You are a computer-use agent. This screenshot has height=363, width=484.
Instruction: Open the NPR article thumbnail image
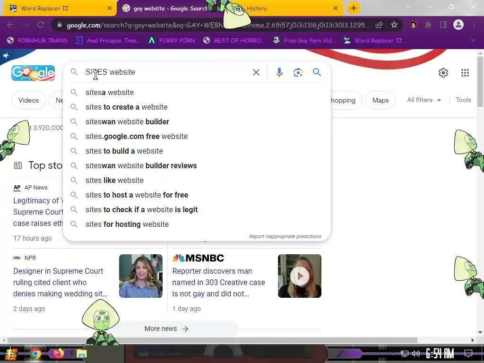coord(141,276)
